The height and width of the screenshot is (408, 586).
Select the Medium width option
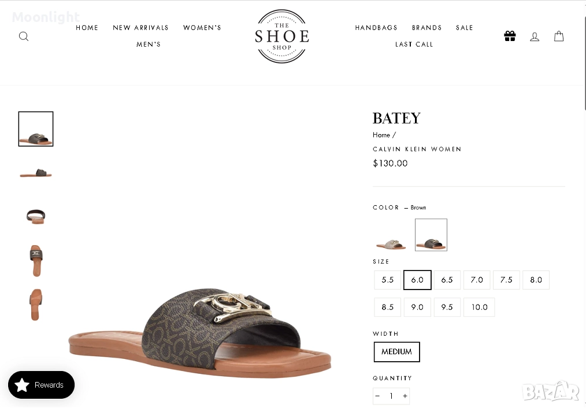(396, 351)
